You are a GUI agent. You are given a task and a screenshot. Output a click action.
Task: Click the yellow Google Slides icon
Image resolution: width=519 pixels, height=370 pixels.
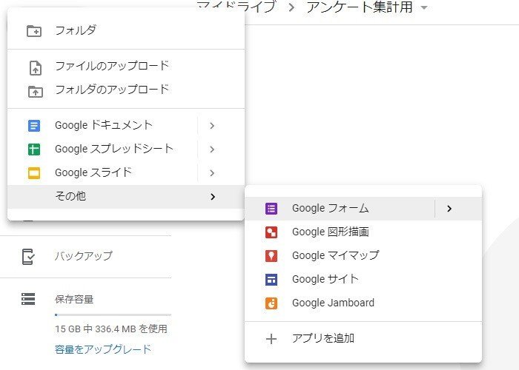(34, 173)
